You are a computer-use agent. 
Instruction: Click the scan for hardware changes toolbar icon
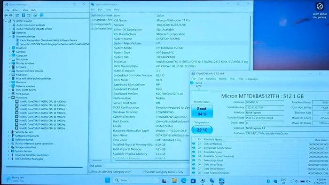coord(41,15)
